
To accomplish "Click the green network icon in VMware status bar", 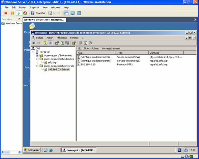I will click(191, 157).
